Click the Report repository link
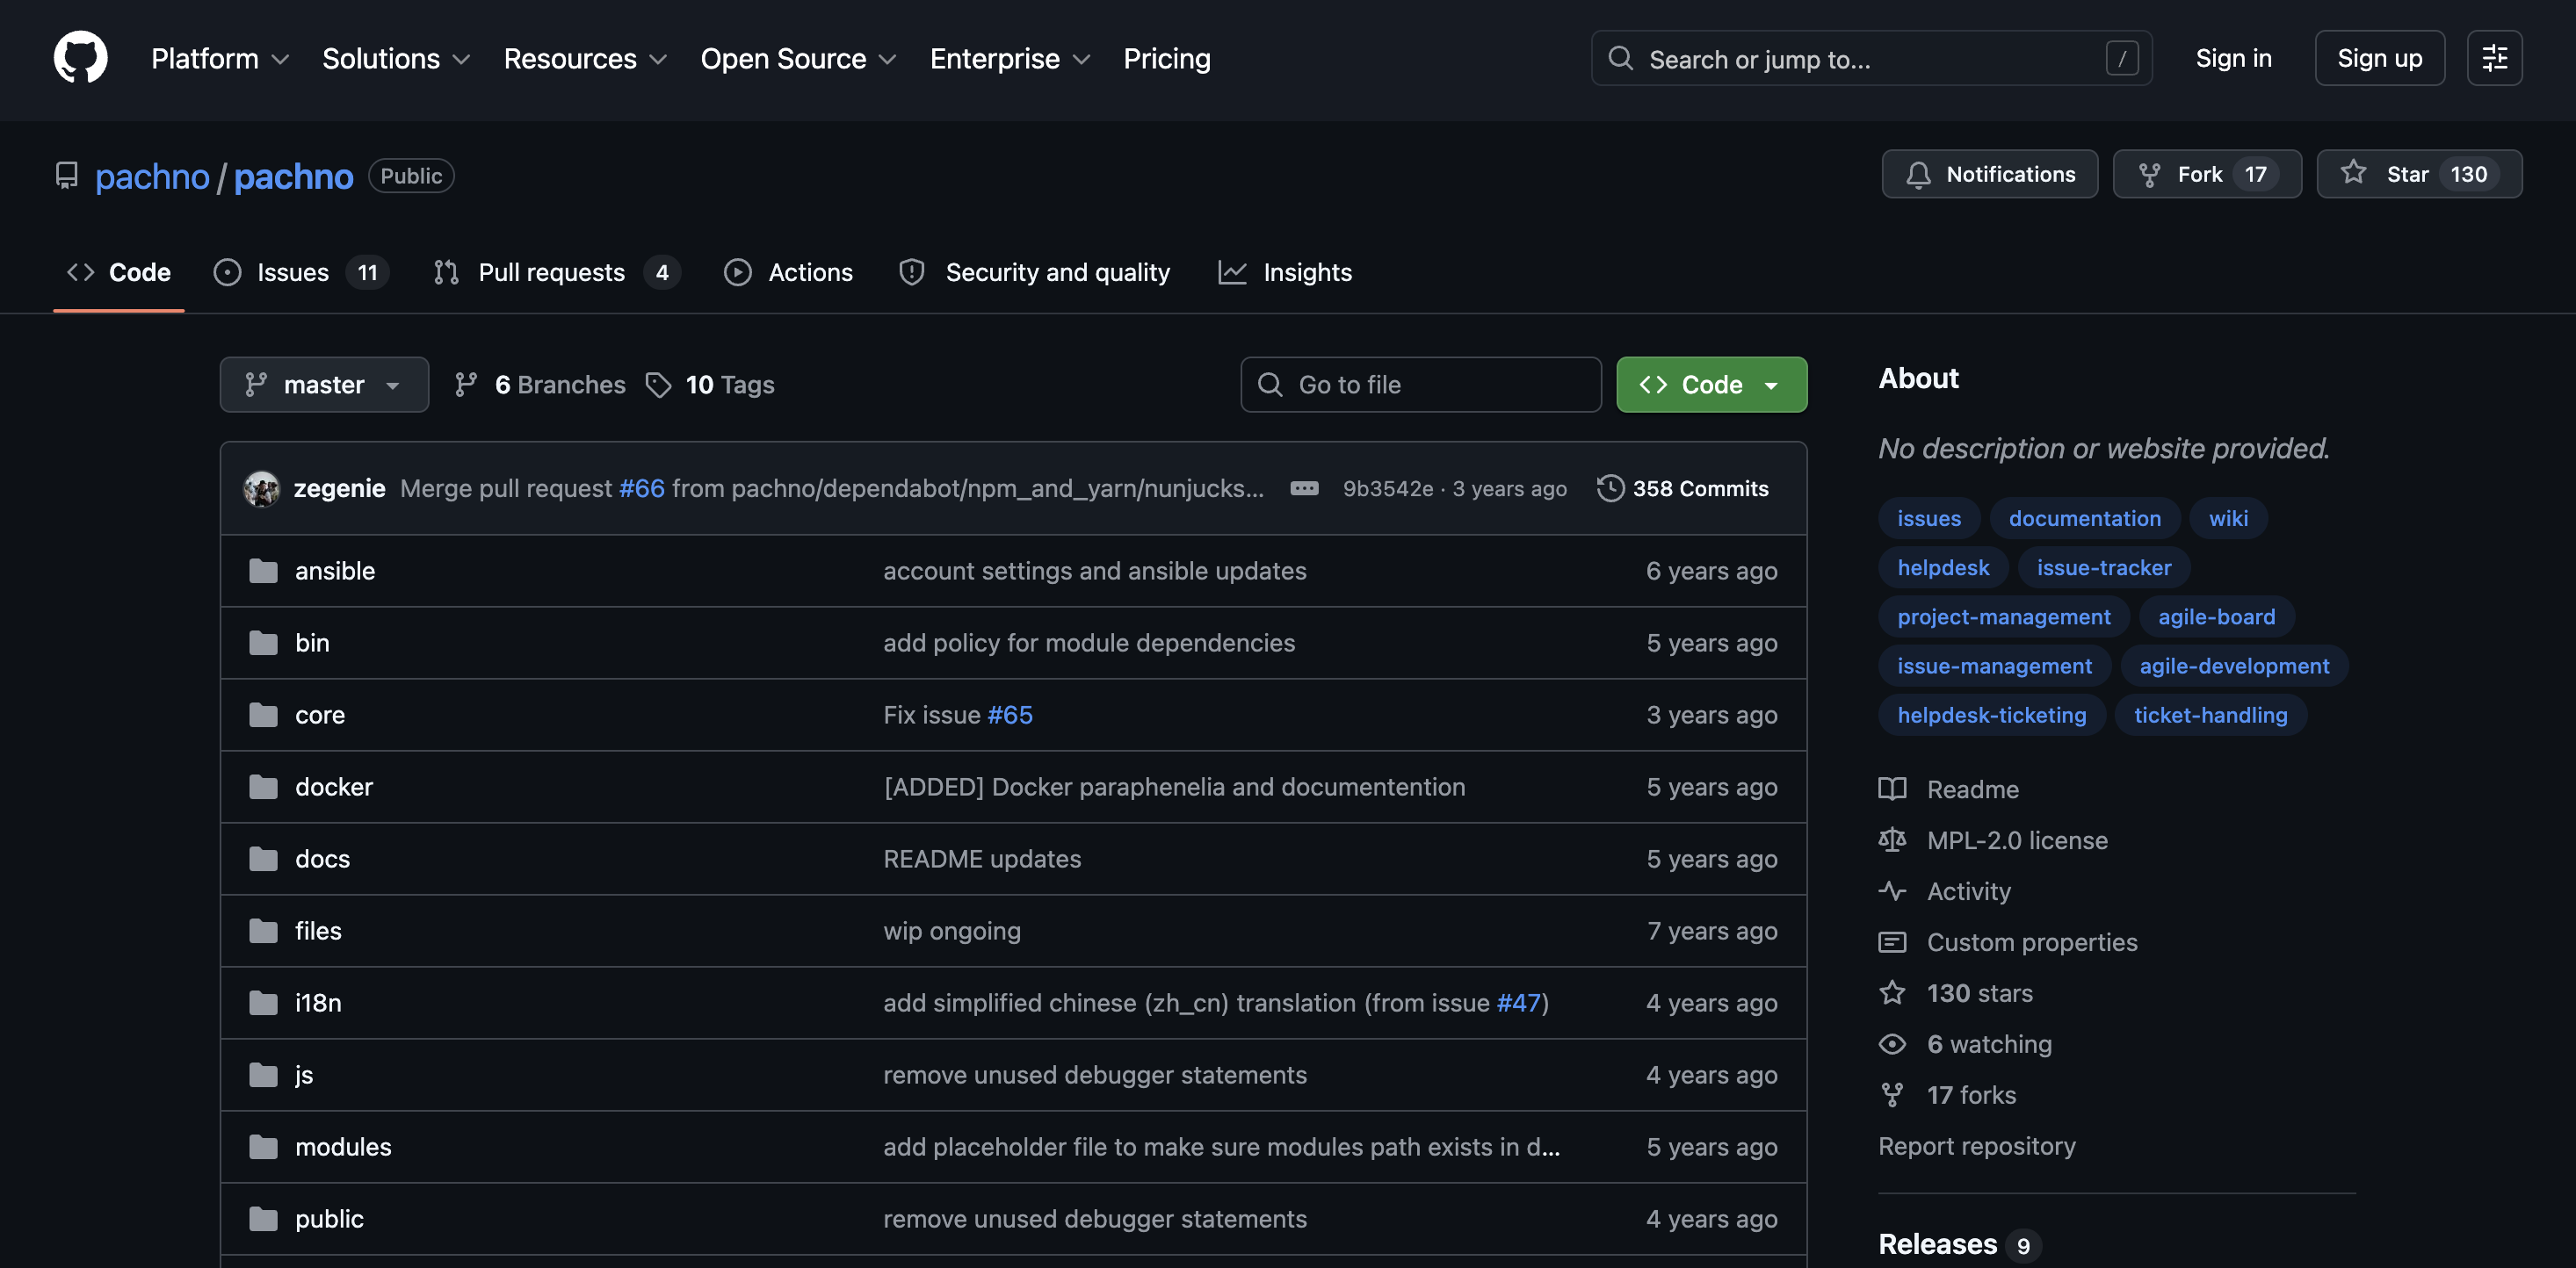The image size is (2576, 1268). pos(1976,1146)
